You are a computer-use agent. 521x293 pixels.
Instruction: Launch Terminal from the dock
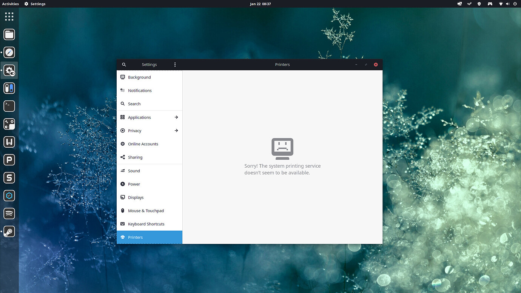click(9, 106)
